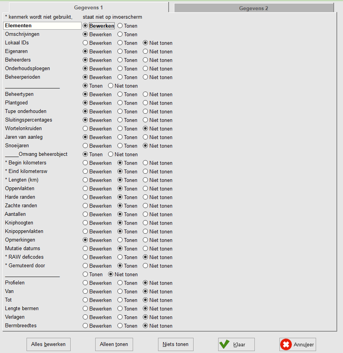This screenshot has height=353, width=343.
Task: Click the Alles bewerken button
Action: coord(48,344)
